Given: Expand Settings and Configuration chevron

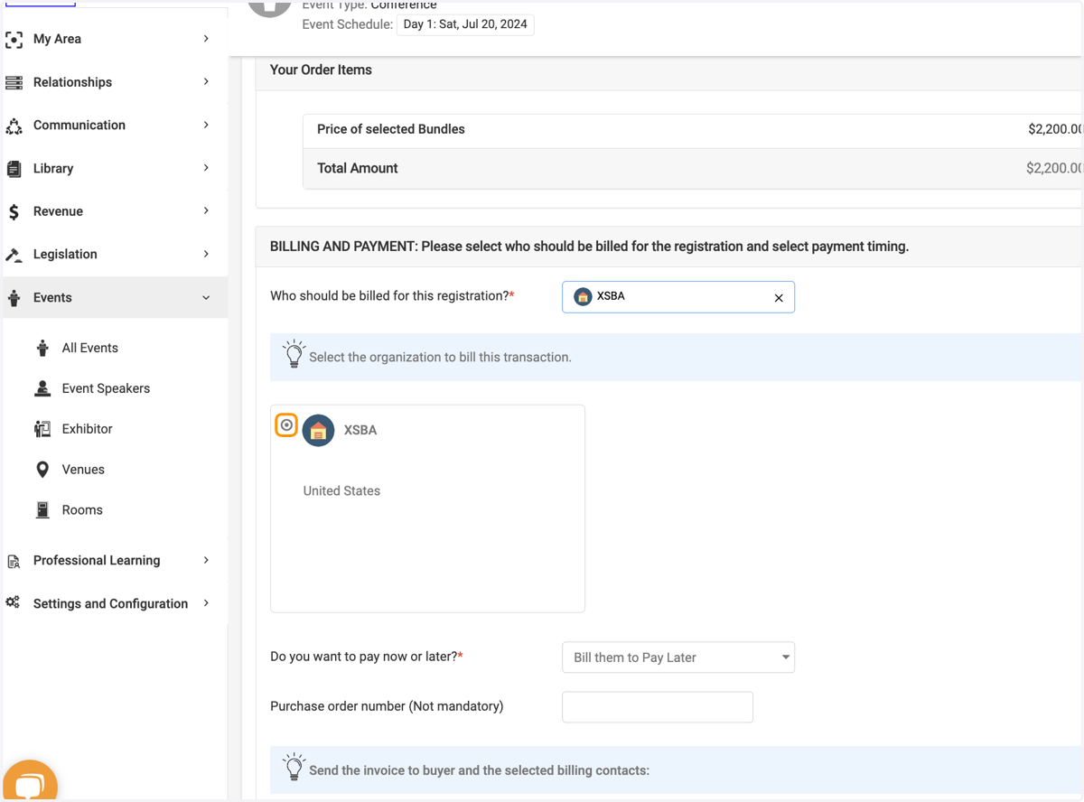Looking at the screenshot, I should click(206, 603).
